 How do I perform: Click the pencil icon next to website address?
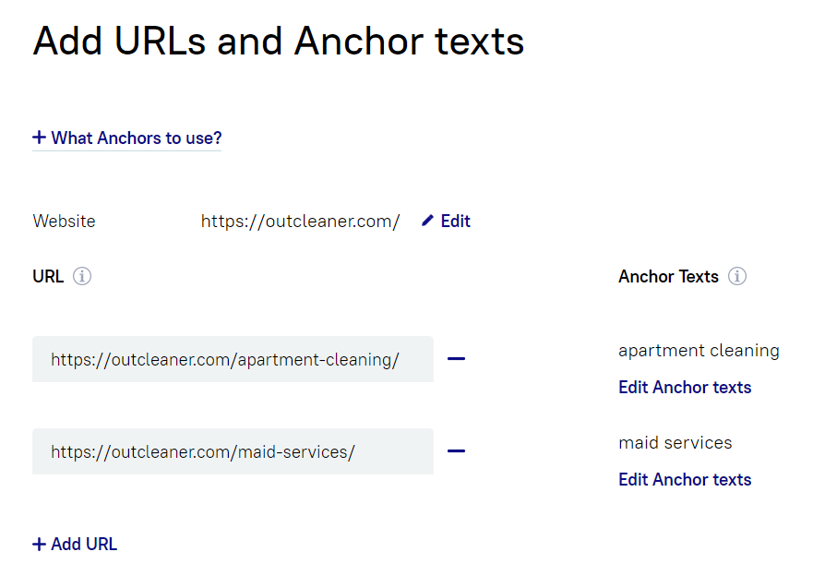(x=427, y=221)
